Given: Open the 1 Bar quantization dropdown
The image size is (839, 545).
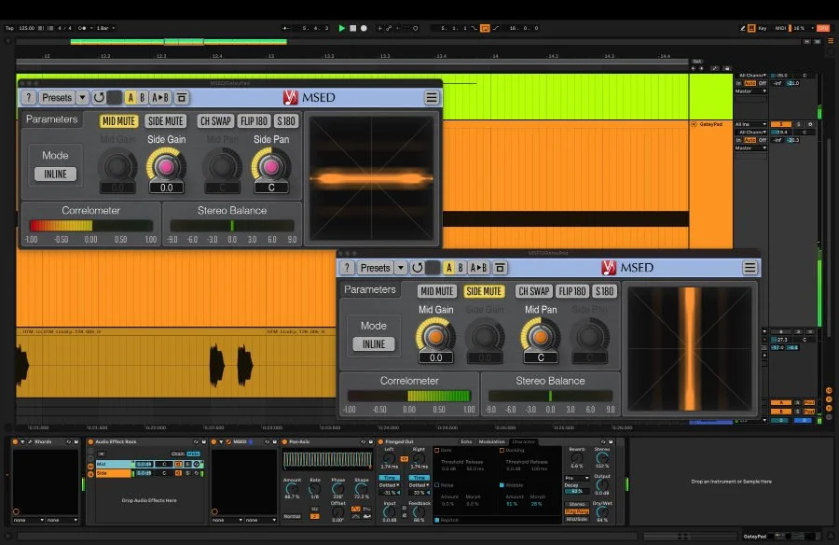Looking at the screenshot, I should coord(105,28).
